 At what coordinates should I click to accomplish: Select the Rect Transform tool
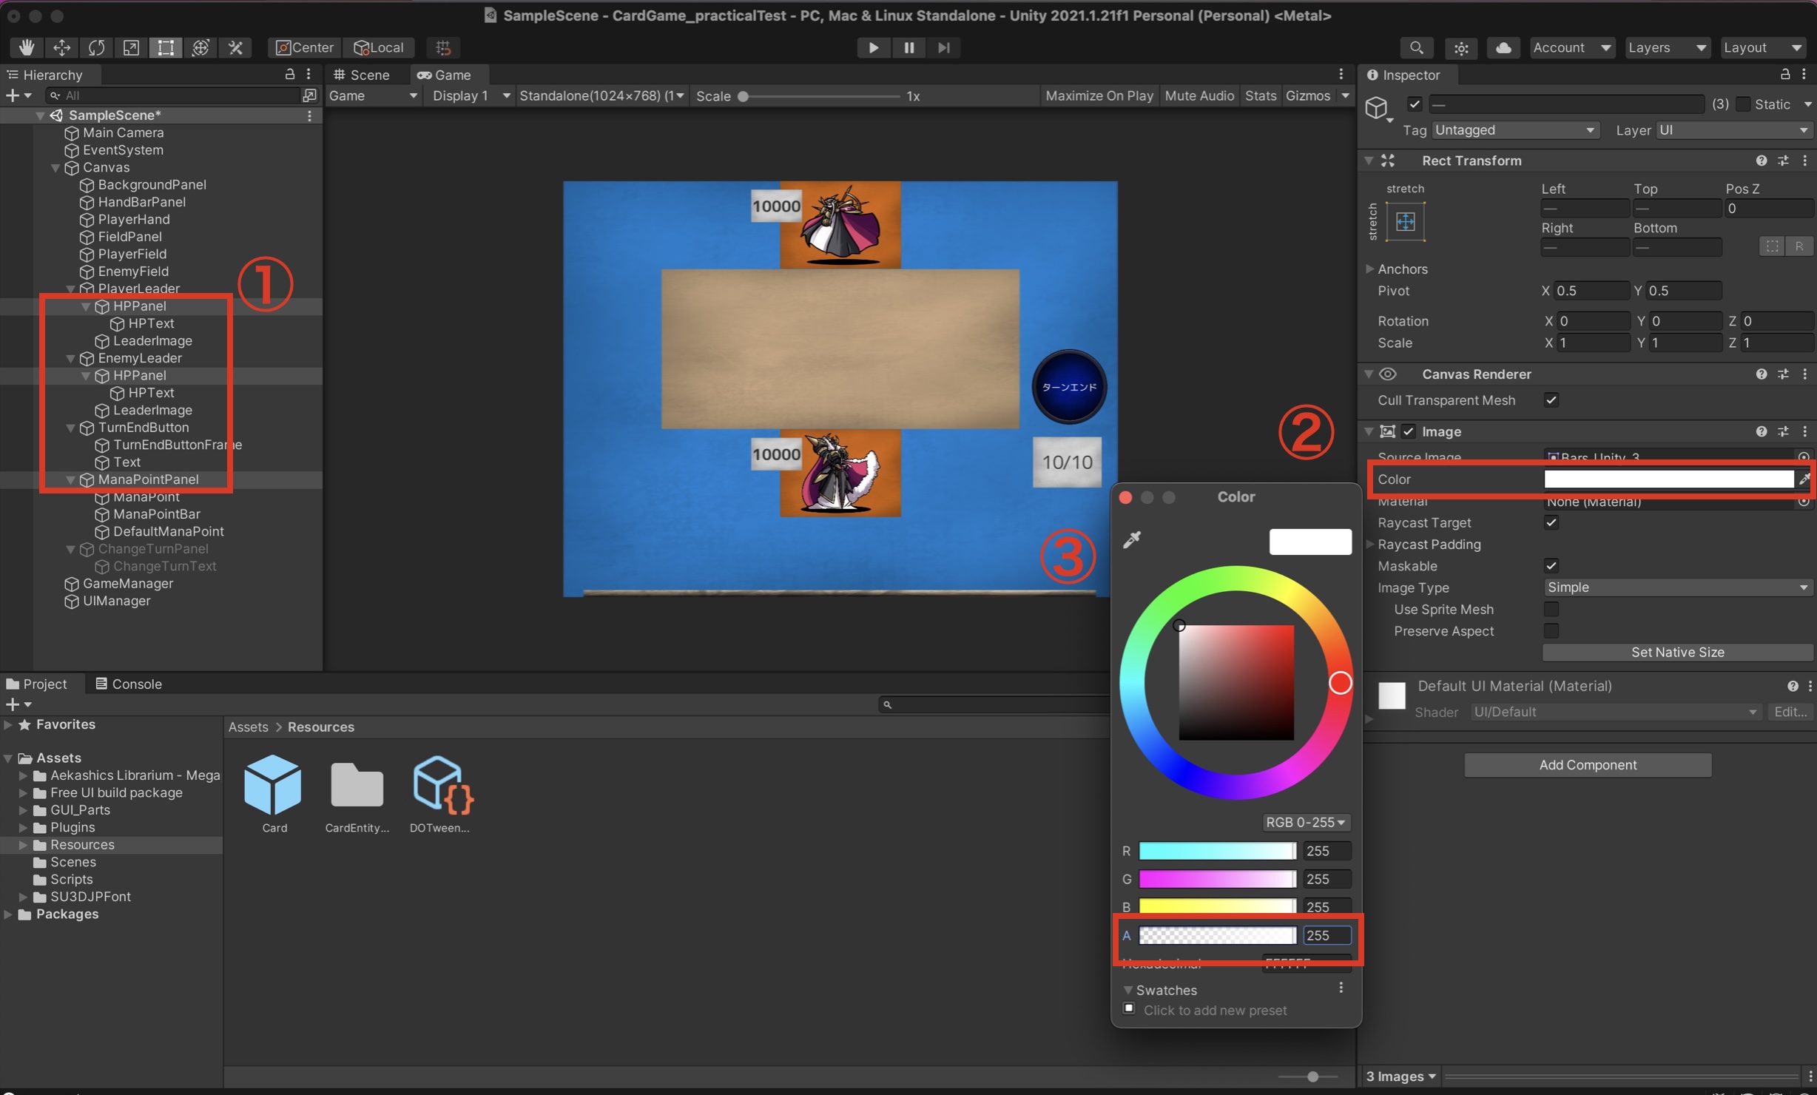pos(166,47)
